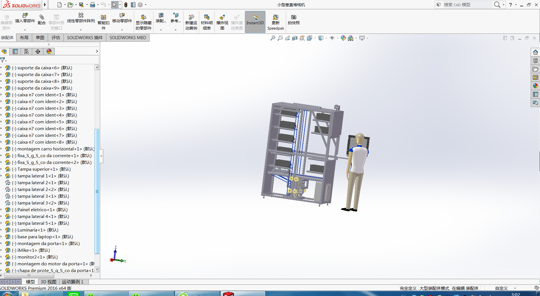The image size is (540, 296).
Task: Click Zoom to Fit magnifier icon
Action: click(x=273, y=38)
